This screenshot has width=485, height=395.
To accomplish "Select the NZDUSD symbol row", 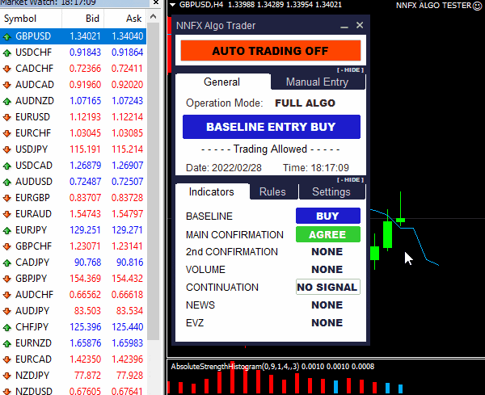I will click(x=73, y=391).
